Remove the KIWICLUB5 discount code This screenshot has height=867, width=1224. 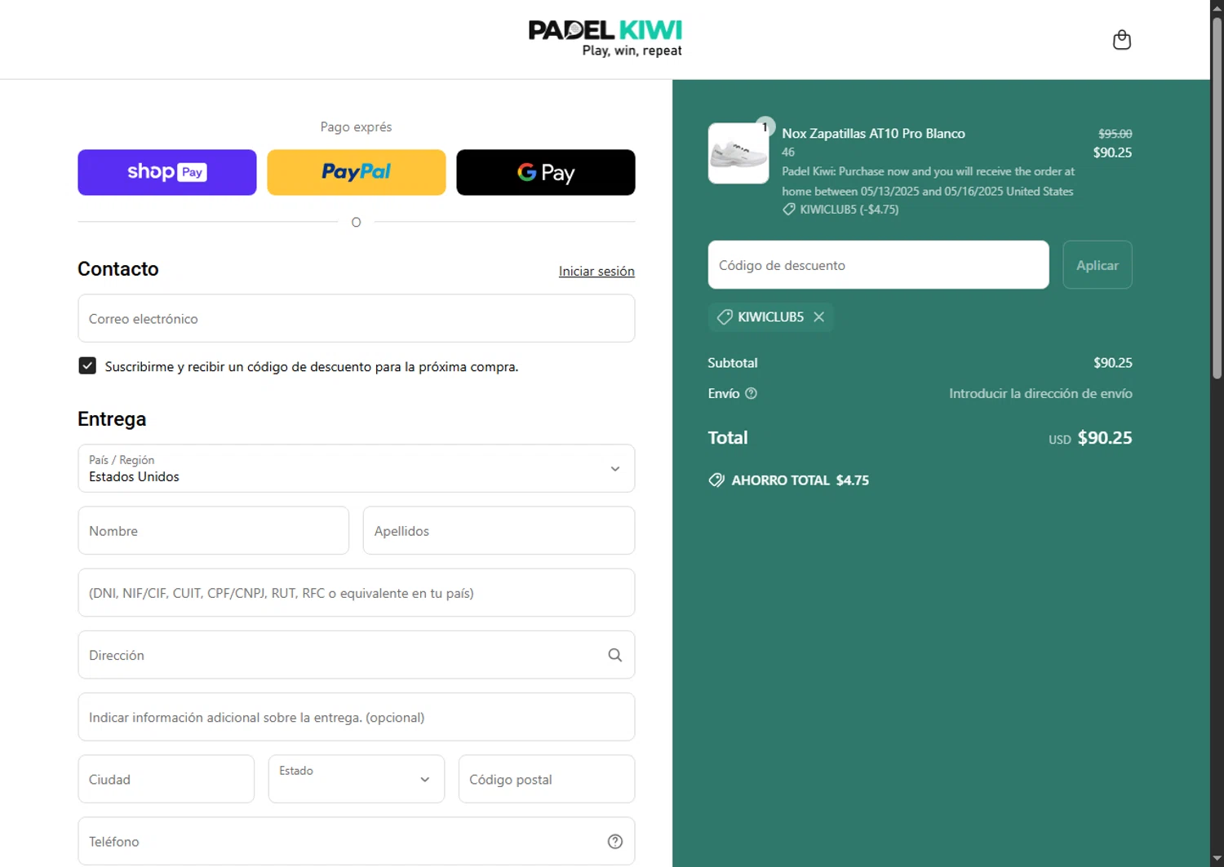coord(819,316)
